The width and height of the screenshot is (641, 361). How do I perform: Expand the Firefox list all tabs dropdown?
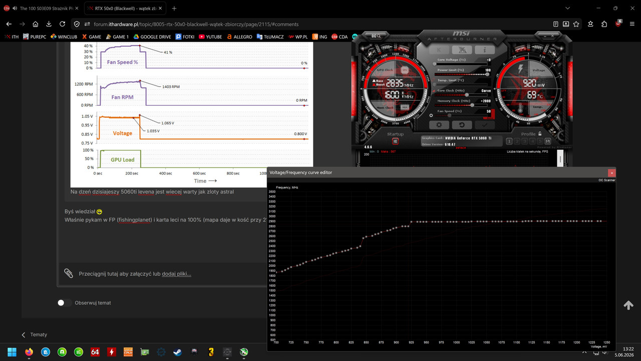(567, 9)
